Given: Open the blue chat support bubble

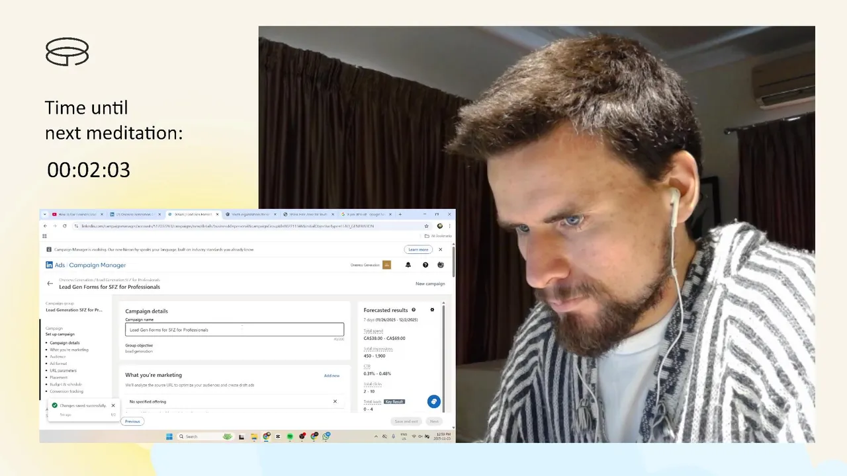Looking at the screenshot, I should 433,401.
